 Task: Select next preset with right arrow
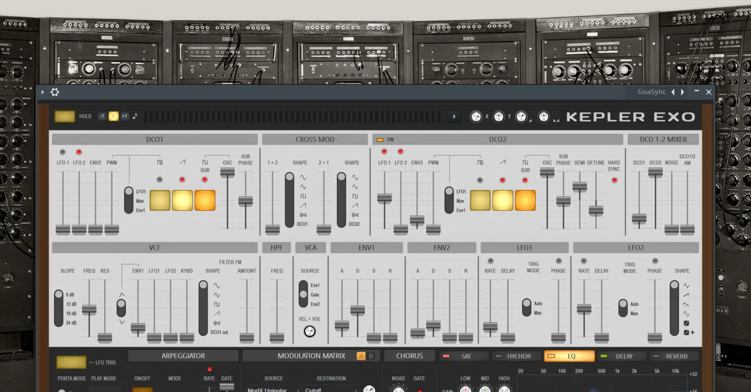[683, 92]
